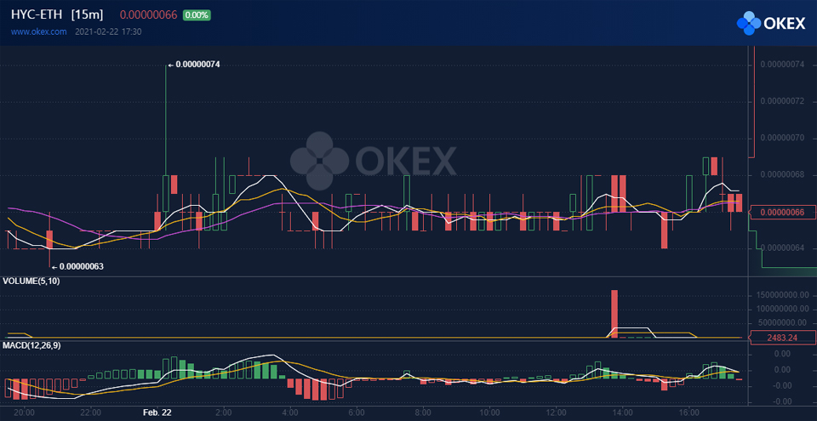Image resolution: width=817 pixels, height=421 pixels.
Task: Click the 2:00 time axis label
Action: click(x=224, y=412)
